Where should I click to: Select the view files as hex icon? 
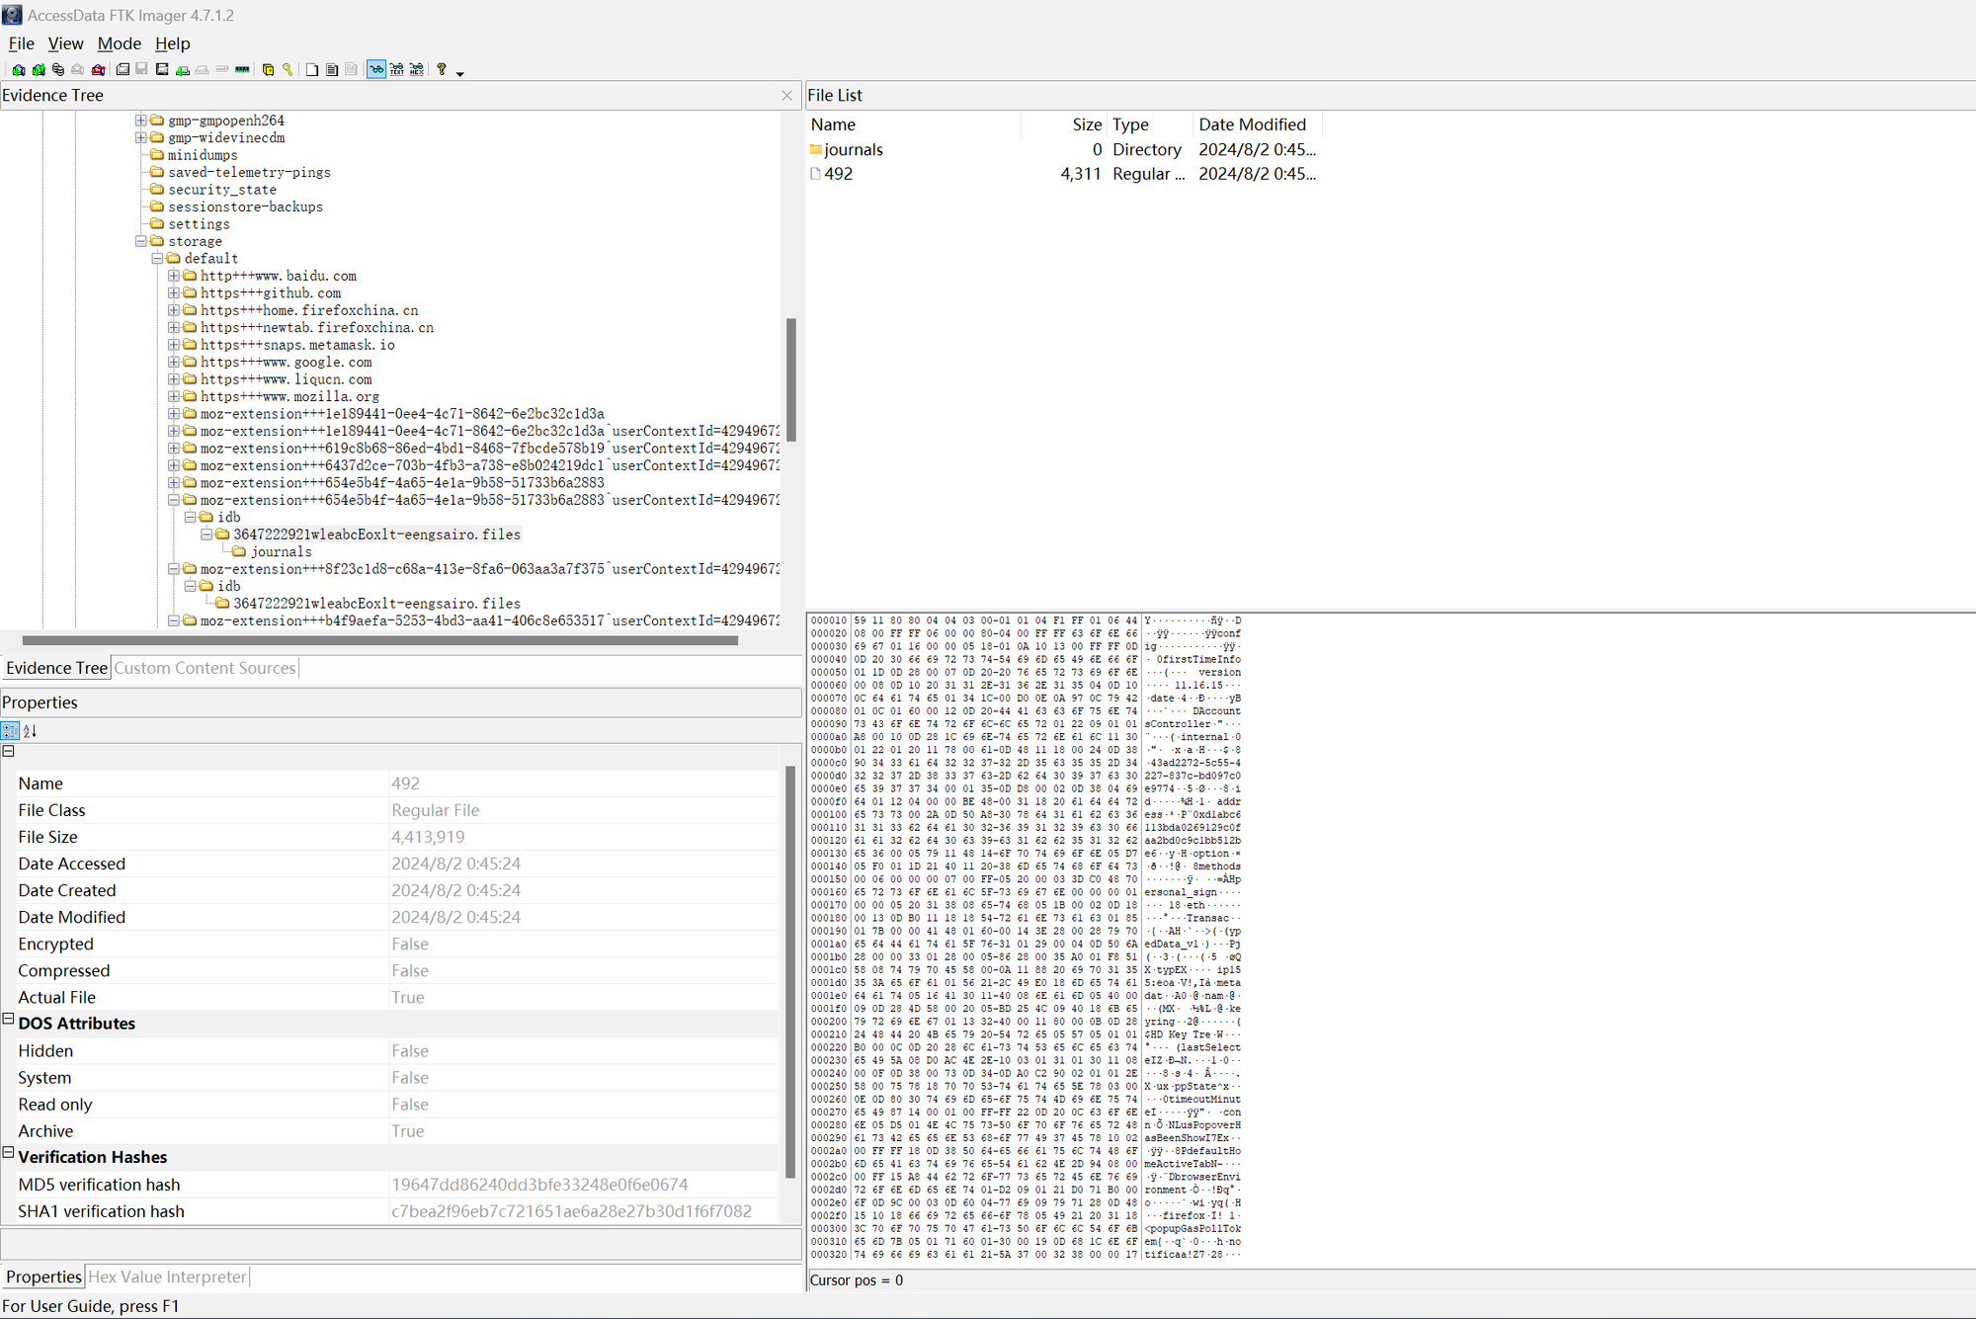pyautogui.click(x=417, y=70)
